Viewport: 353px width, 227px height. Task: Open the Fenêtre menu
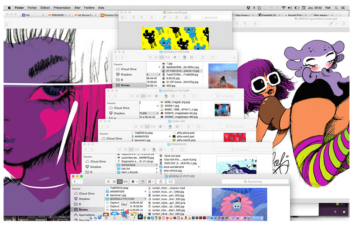pyautogui.click(x=89, y=8)
